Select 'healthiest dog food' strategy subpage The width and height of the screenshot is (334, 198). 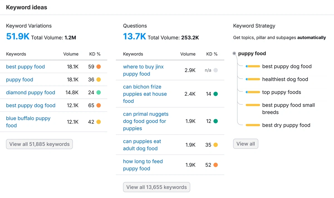point(285,79)
